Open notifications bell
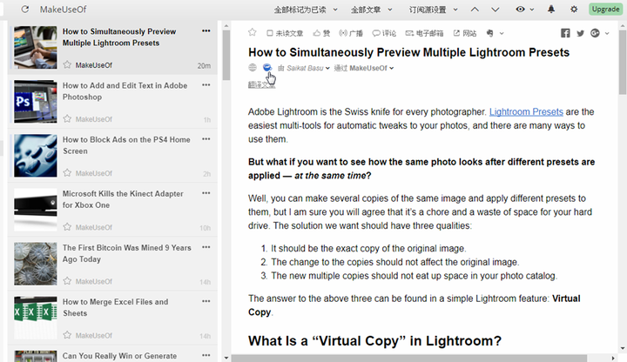The image size is (627, 362). 551,10
